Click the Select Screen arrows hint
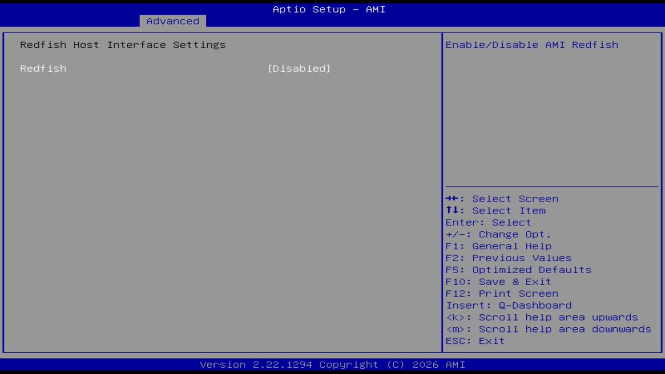The image size is (665, 374). tap(502, 198)
